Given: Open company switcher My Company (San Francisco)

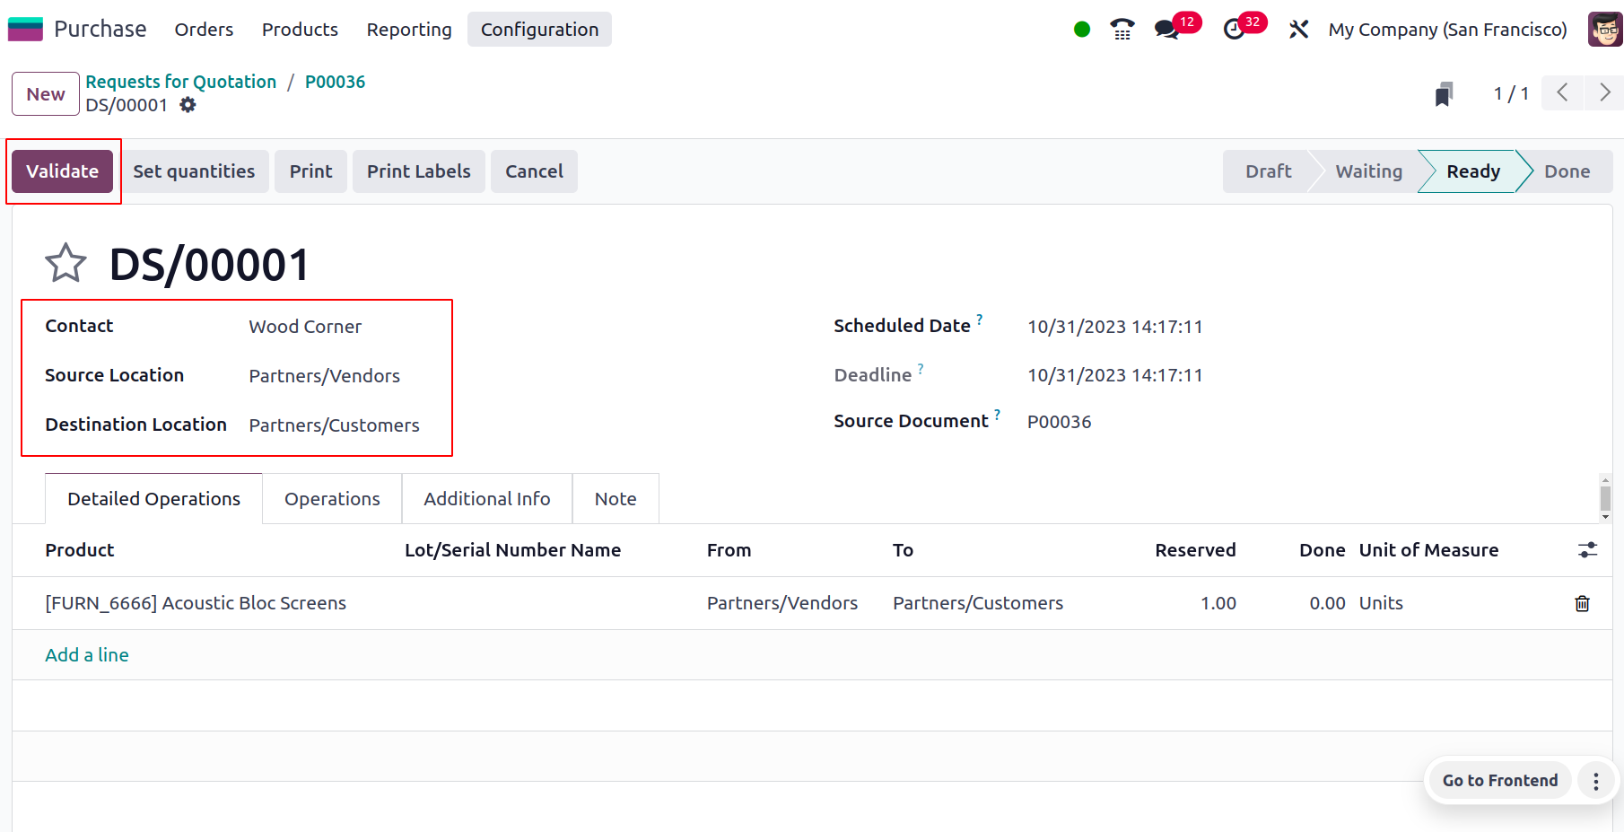Looking at the screenshot, I should 1447,30.
